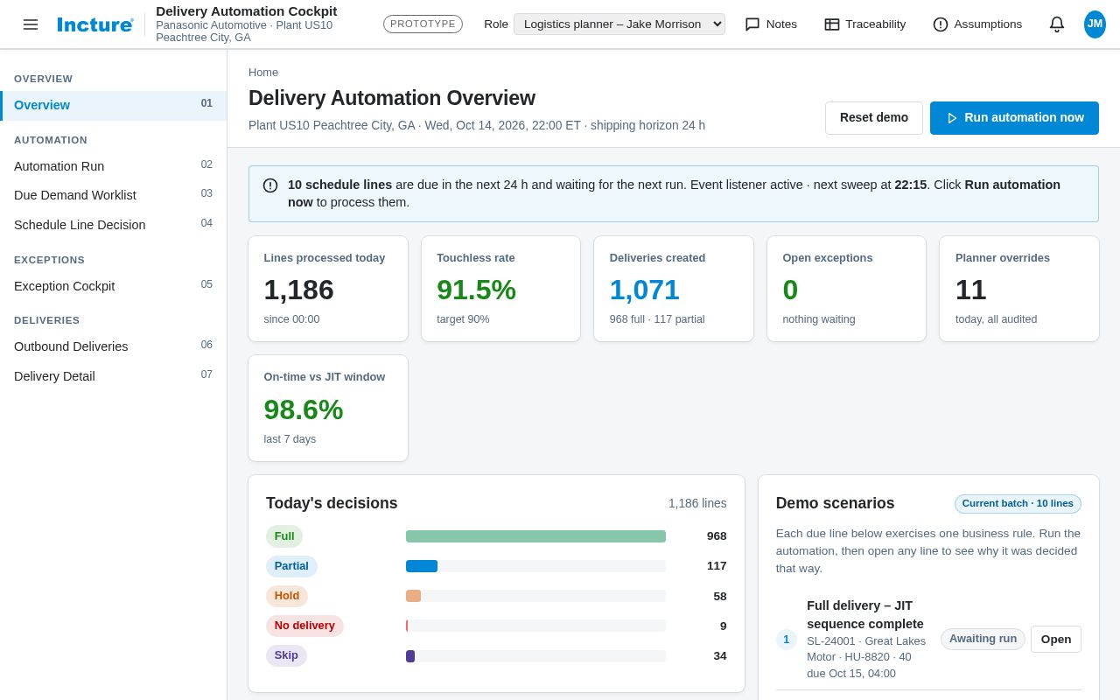Click the Traceability table icon
This screenshot has width=1120, height=700.
click(832, 24)
